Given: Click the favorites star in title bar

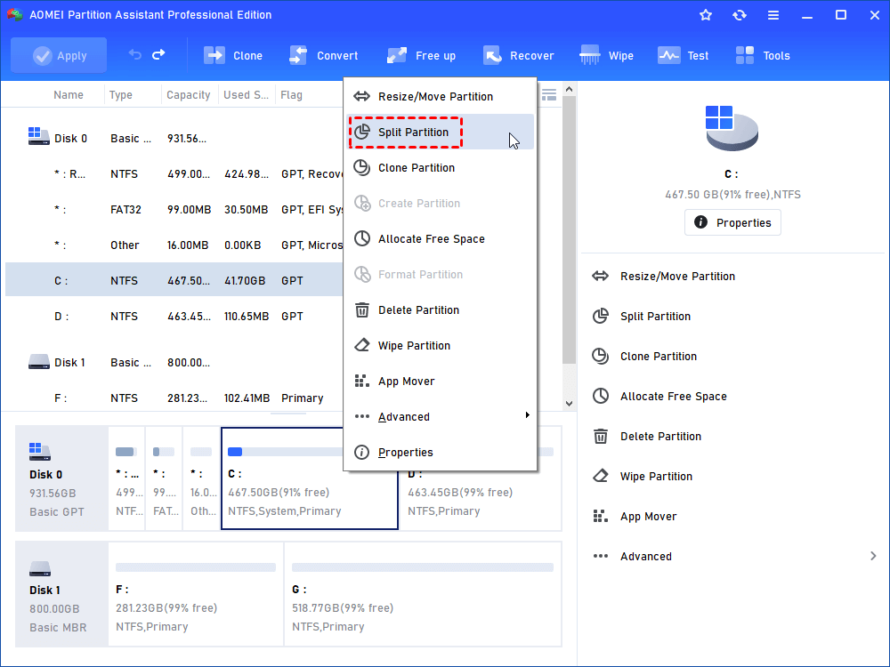Looking at the screenshot, I should [706, 15].
